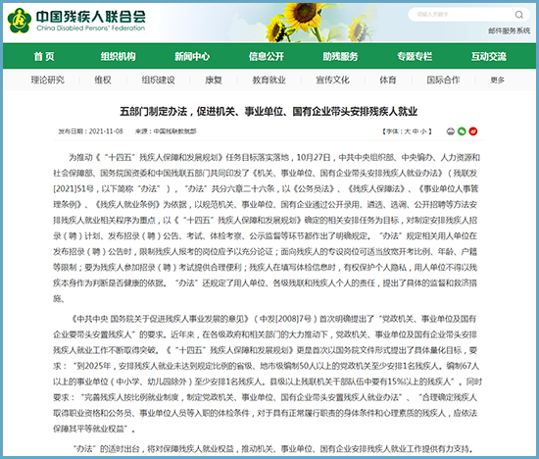The image size is (539, 459).
Task: Click the search magnifier icon
Action: 519,15
